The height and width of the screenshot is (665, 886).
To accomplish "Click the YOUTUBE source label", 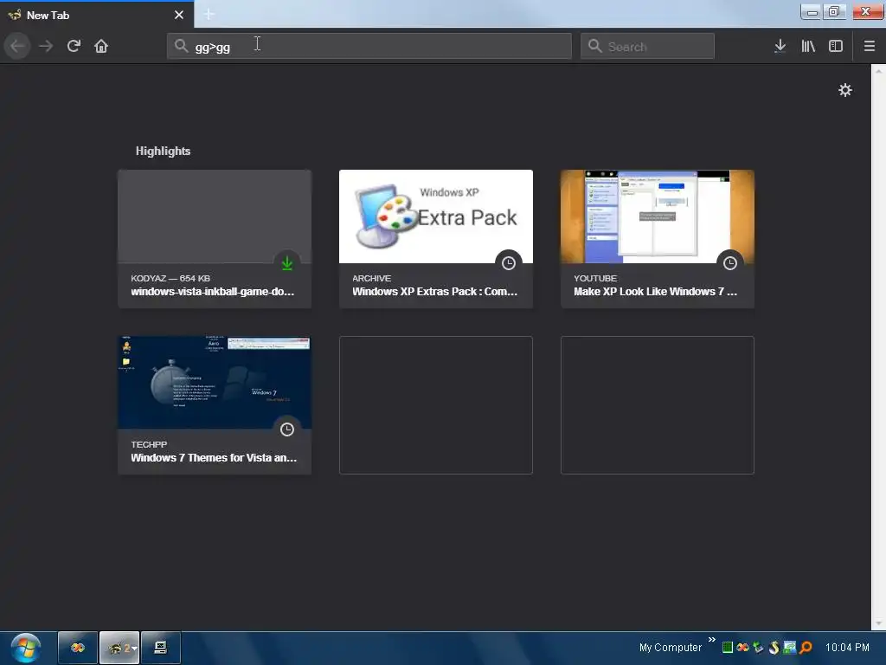I will (x=595, y=278).
